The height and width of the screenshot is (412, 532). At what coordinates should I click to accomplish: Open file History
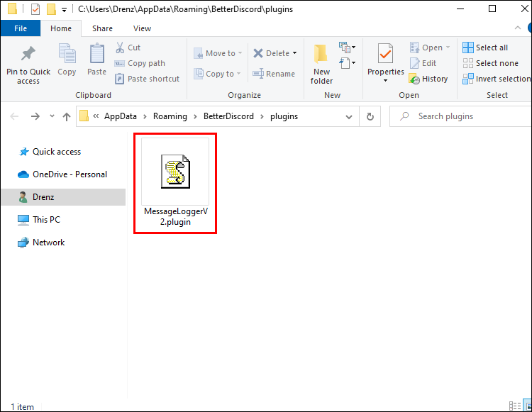428,79
